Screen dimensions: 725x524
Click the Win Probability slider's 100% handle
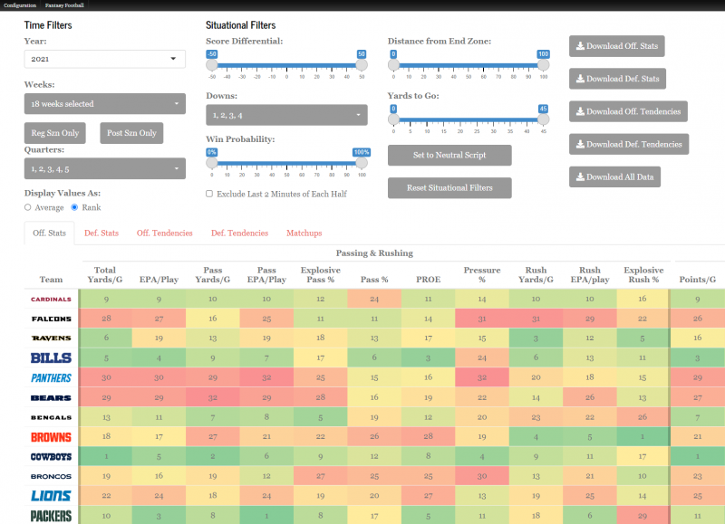(x=362, y=163)
